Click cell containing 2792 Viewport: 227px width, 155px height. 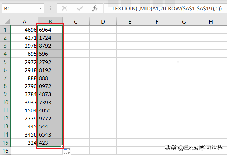coord(50,62)
